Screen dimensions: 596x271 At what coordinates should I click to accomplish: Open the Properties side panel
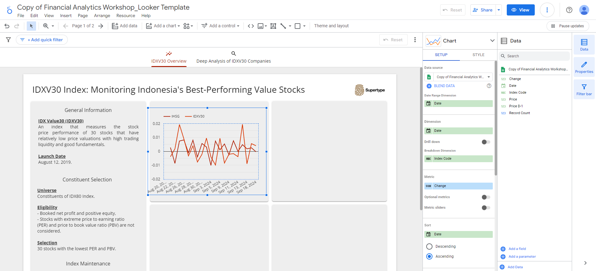584,67
